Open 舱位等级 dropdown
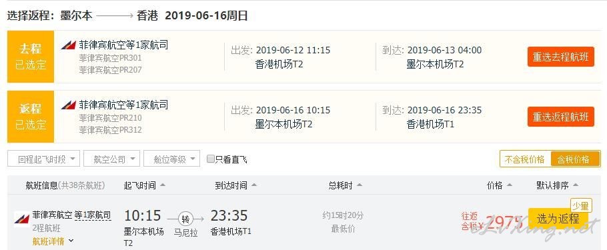Viewport: 607px width, 250px height. [x=171, y=159]
